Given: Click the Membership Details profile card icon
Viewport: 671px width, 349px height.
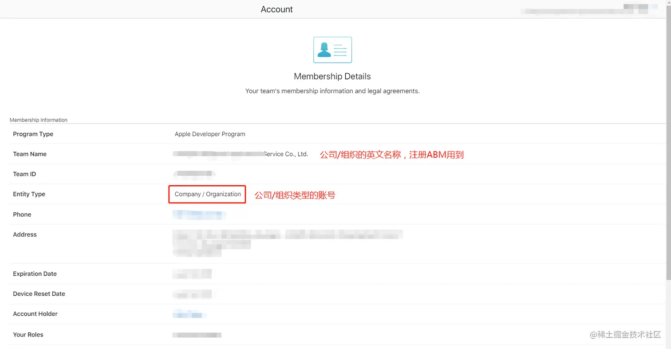Looking at the screenshot, I should tap(332, 50).
